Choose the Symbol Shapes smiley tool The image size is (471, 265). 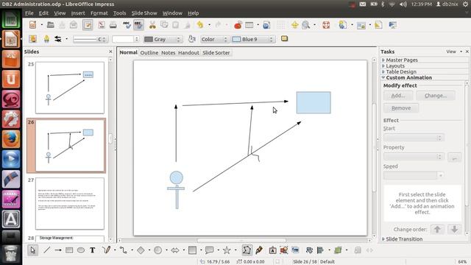point(157,250)
